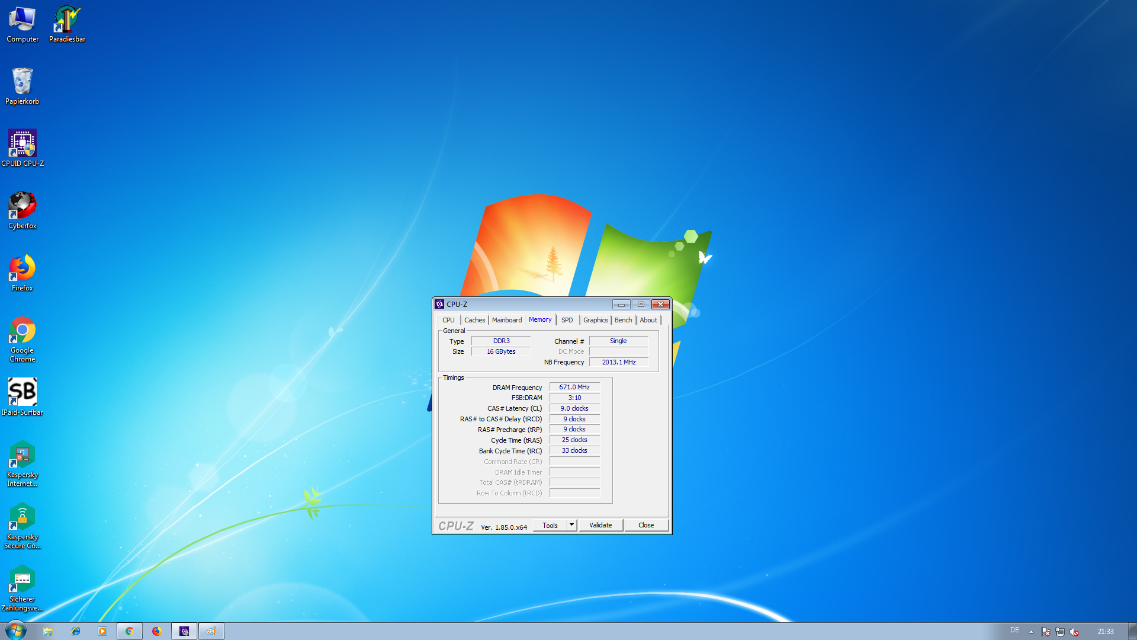Open the Bench tab
Viewport: 1137px width, 640px height.
point(623,320)
